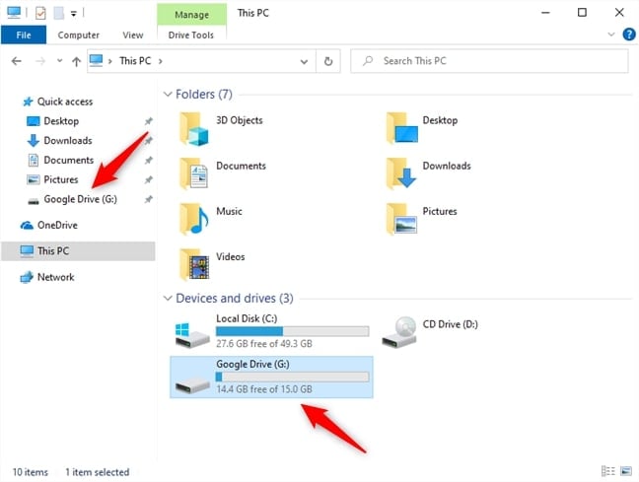Image resolution: width=639 pixels, height=482 pixels.
Task: Click the Quick access star icon
Action: [28, 102]
